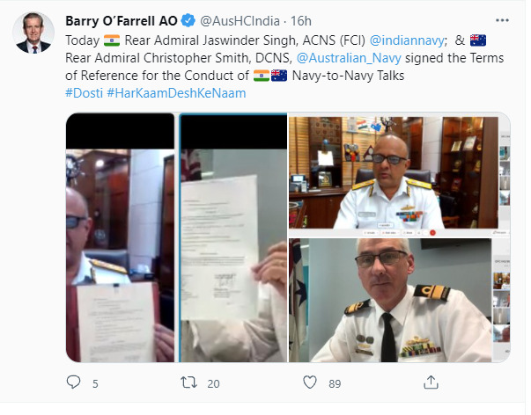531x415 pixels.
Task: Open the #Dosti hashtag
Action: [x=84, y=93]
